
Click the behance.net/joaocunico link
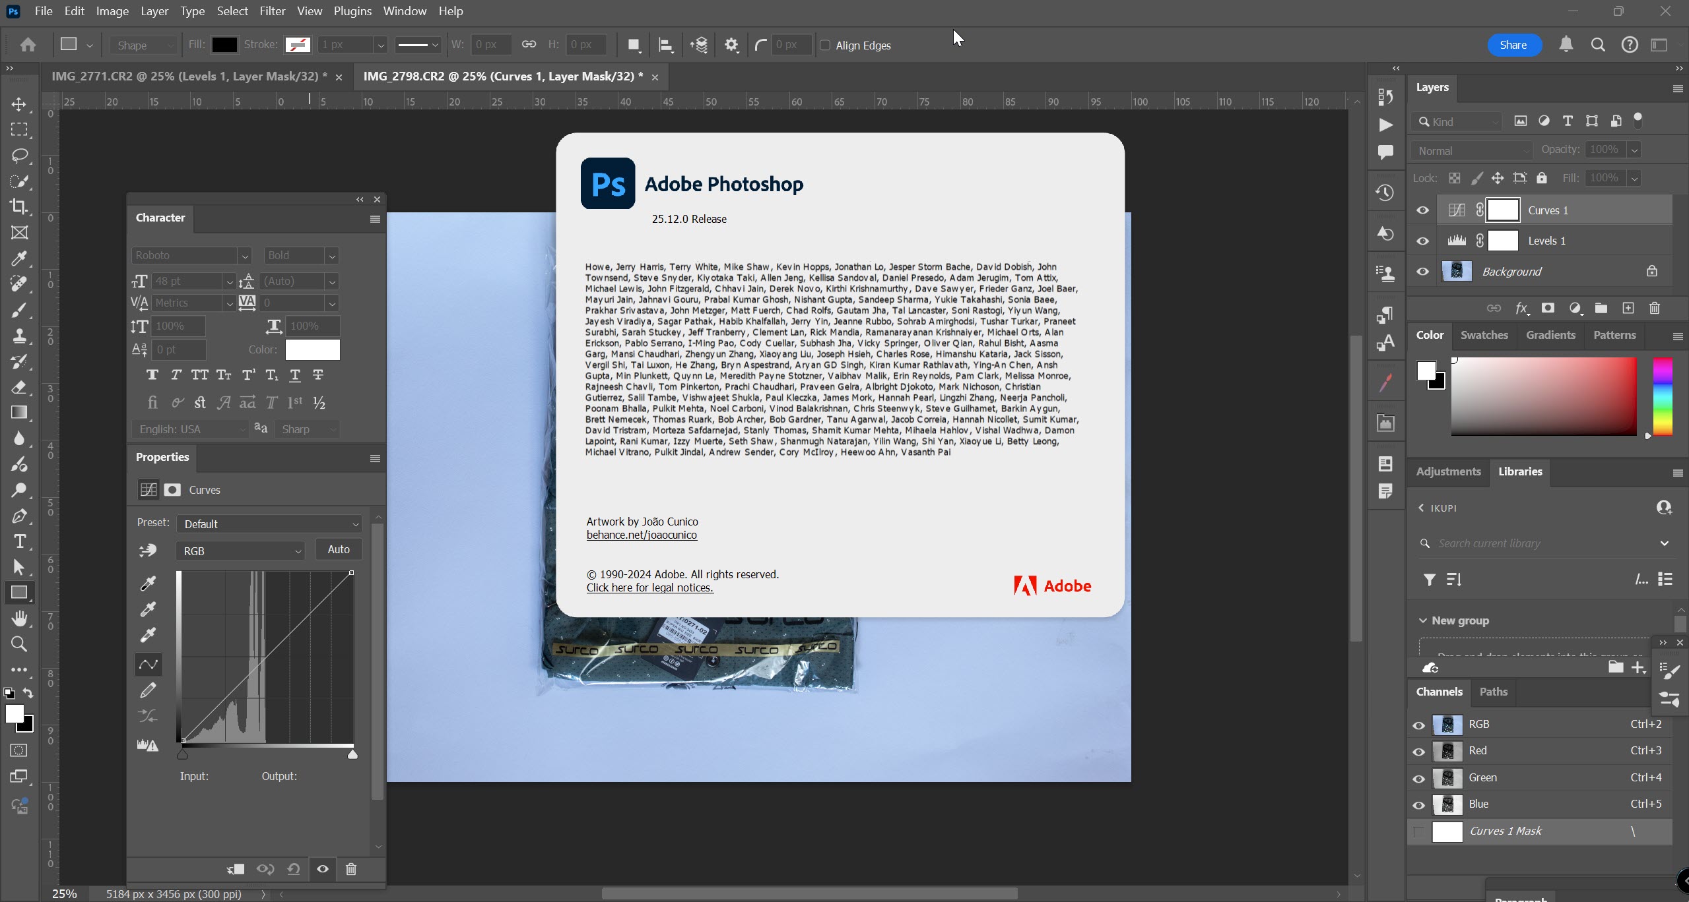(x=642, y=535)
